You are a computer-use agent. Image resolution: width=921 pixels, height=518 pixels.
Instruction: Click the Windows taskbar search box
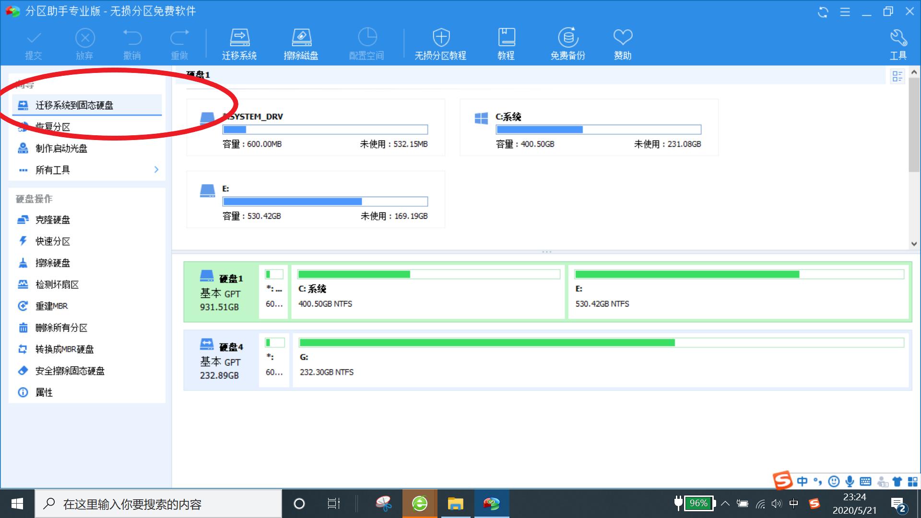tap(158, 504)
